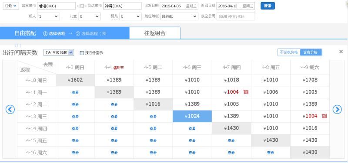Go to next dates with right arrow
Viewport: 348px width, 163px height.
[337, 110]
